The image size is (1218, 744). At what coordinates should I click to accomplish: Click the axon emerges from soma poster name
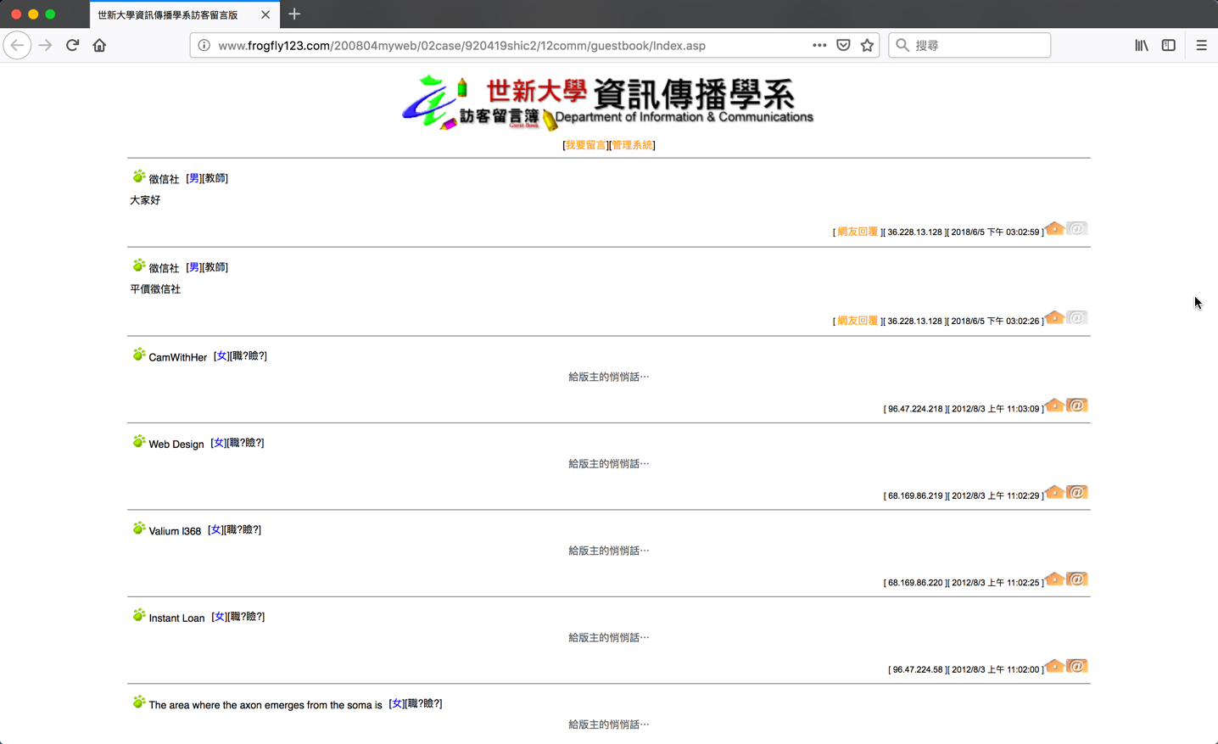[265, 705]
